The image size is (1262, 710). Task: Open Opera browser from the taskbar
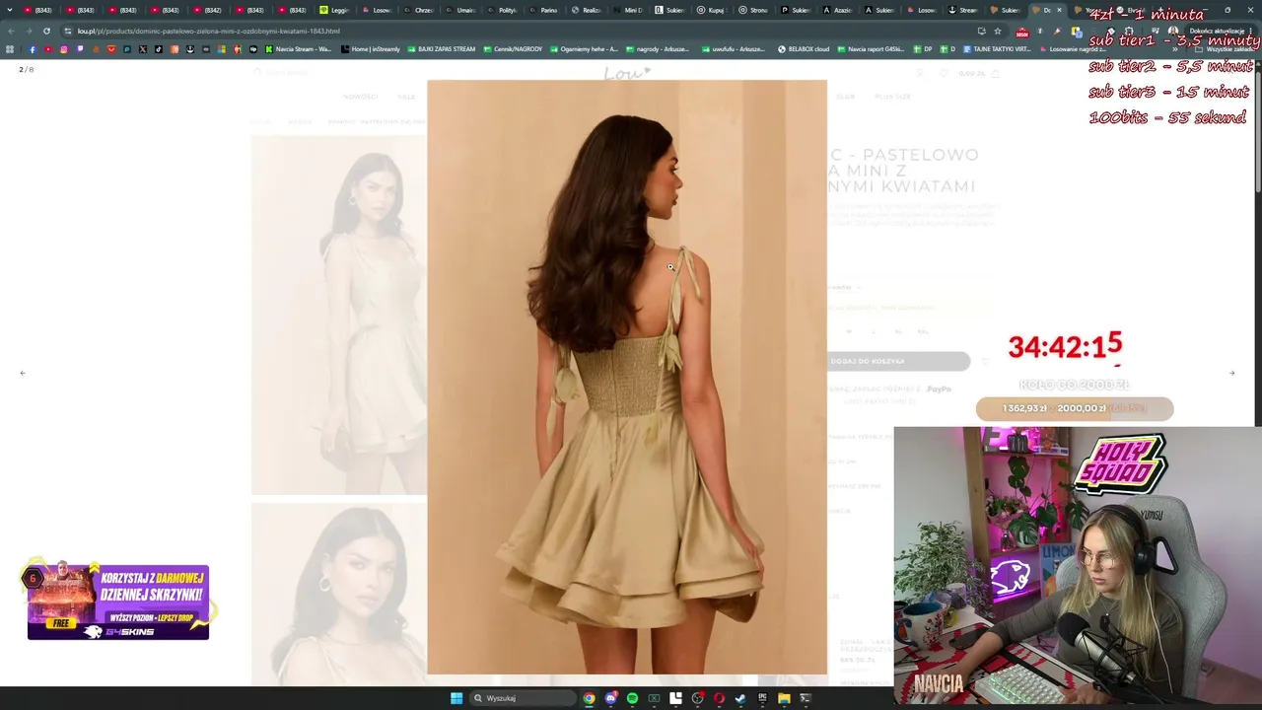[719, 698]
